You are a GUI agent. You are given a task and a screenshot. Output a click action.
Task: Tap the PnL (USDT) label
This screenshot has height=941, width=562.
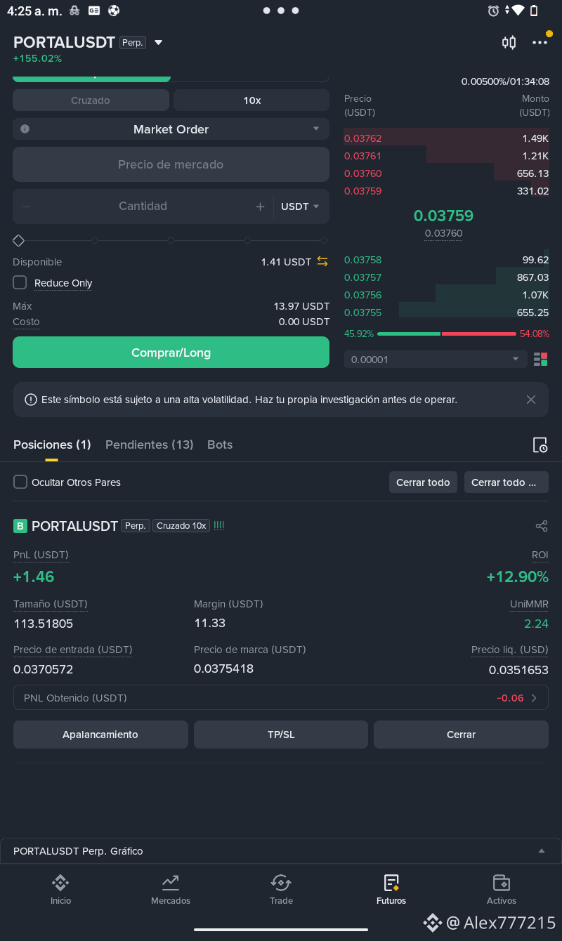coord(41,555)
